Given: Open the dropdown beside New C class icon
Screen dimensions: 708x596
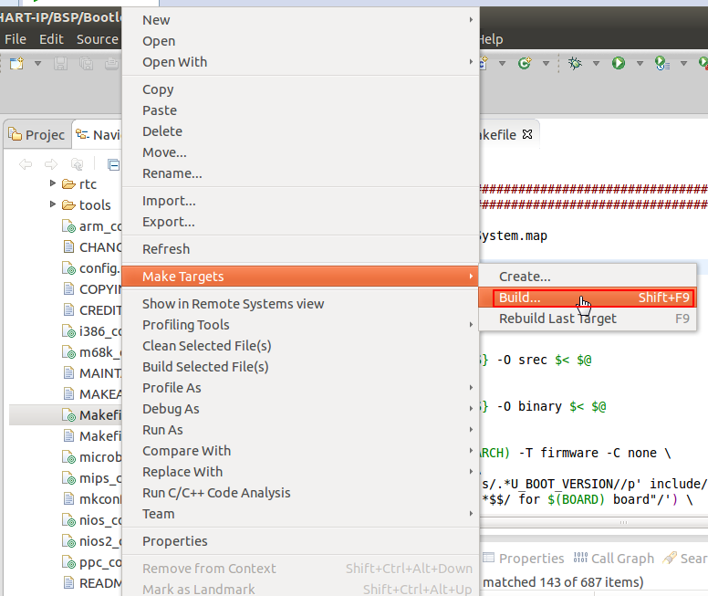Looking at the screenshot, I should [x=546, y=63].
